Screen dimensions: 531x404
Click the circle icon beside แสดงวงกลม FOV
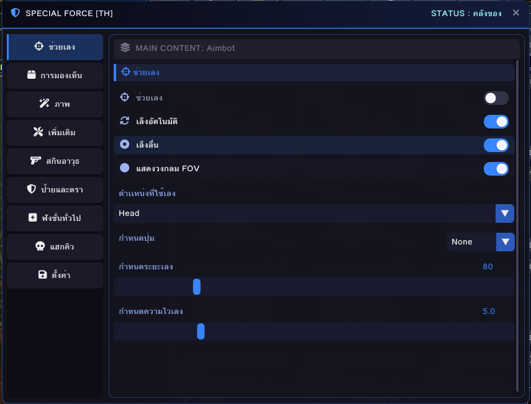(125, 168)
